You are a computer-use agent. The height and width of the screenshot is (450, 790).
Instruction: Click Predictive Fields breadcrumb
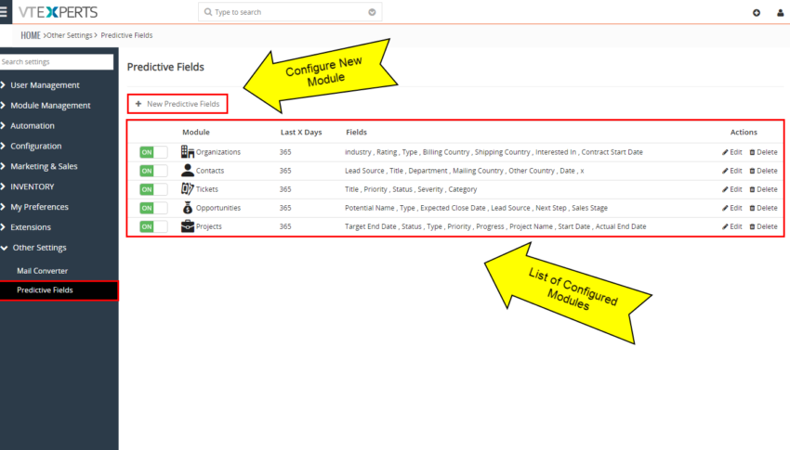pos(126,35)
